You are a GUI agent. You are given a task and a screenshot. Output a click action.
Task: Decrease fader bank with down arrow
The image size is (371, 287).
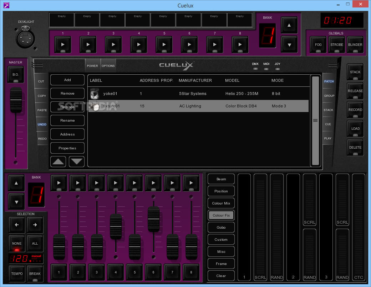16,202
